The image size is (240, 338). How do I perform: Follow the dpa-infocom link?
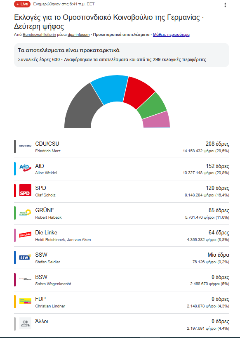pos(79,35)
